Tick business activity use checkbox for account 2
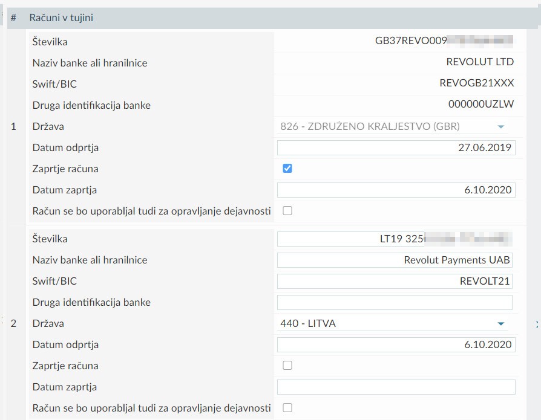The width and height of the screenshot is (541, 420). [x=287, y=408]
